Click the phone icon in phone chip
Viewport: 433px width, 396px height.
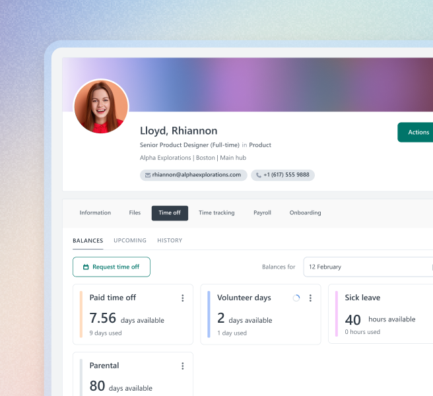click(259, 175)
